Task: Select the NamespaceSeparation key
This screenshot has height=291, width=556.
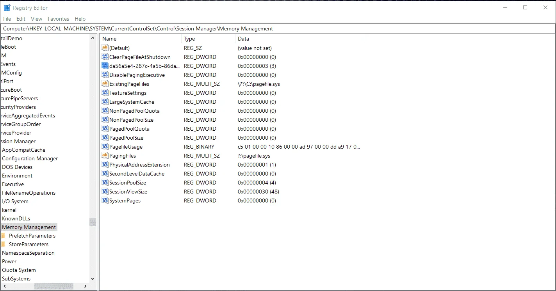Action: [x=28, y=253]
